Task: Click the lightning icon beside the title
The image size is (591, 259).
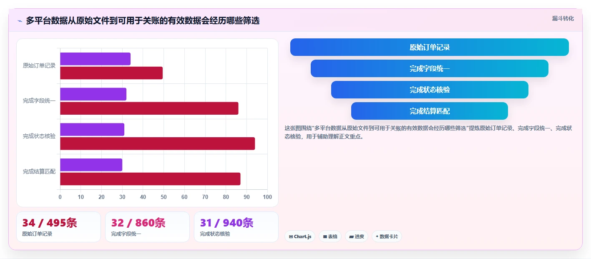Action: [x=20, y=21]
